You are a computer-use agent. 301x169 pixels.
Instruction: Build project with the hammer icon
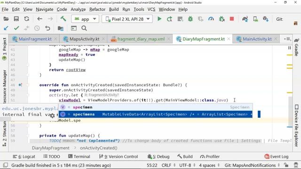[63, 19]
